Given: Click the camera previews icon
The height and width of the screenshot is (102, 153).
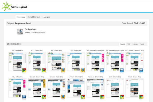Looking at the screenshot, I should (x=20, y=31).
